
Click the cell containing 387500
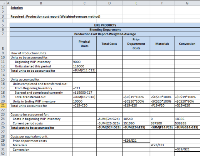click(x=162, y=123)
